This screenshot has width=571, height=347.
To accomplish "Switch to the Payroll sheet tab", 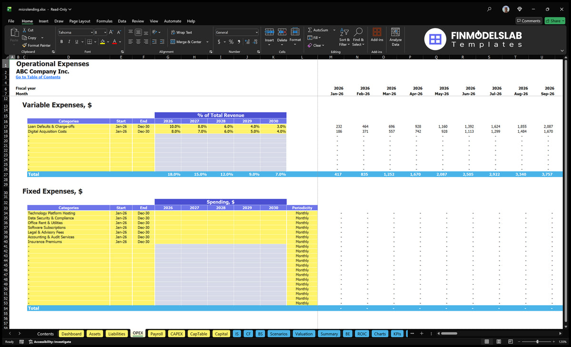I will tap(157, 334).
